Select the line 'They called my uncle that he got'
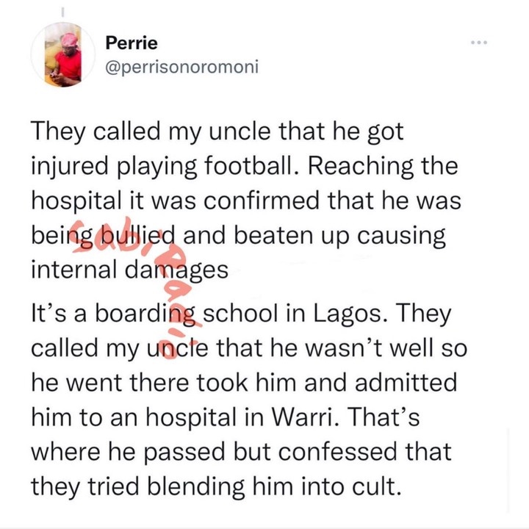 pos(217,132)
